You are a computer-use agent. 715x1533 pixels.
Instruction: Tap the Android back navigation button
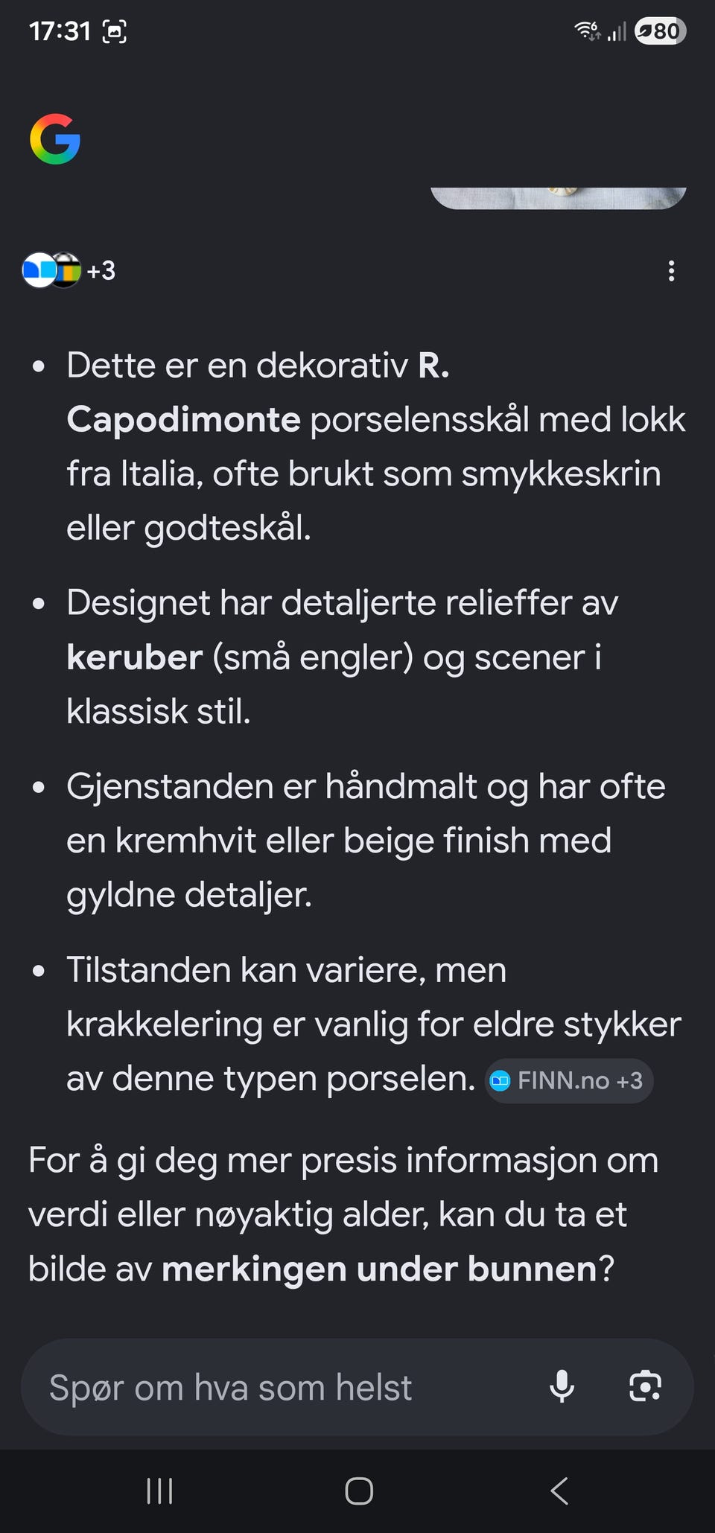click(559, 1491)
